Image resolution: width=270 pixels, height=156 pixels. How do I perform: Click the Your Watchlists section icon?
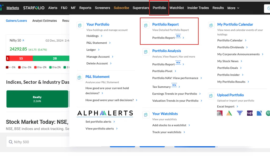click(146, 115)
